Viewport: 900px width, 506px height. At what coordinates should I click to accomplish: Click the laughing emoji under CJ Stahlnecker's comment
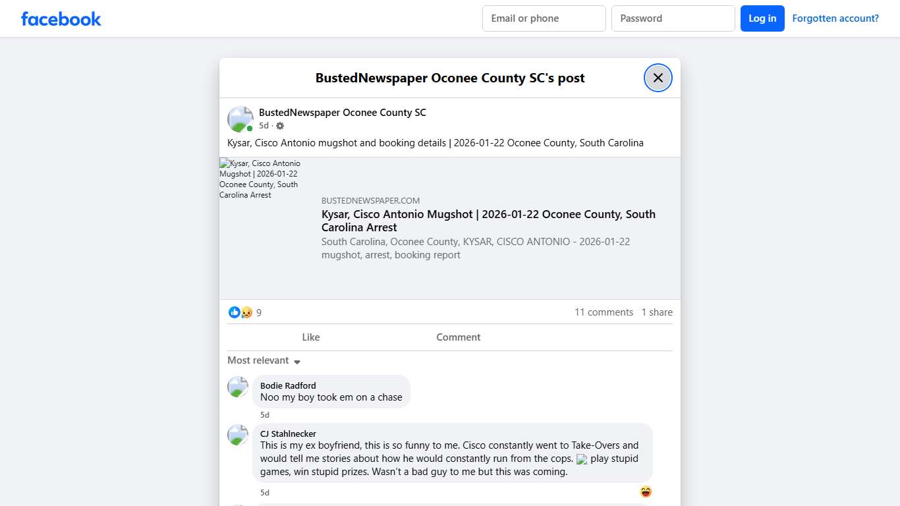tap(645, 492)
